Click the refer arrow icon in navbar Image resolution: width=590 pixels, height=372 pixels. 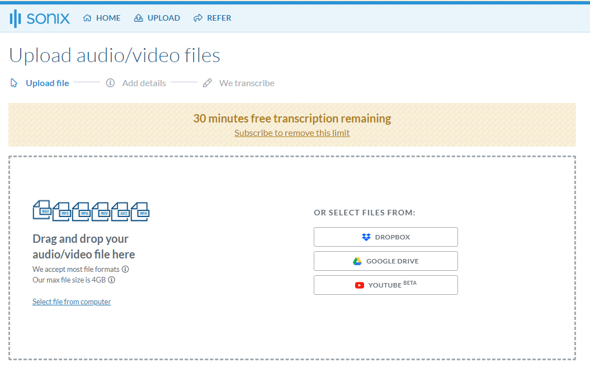point(198,17)
